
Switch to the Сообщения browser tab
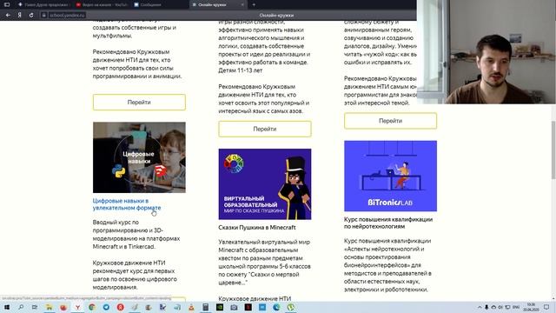coord(160,4)
